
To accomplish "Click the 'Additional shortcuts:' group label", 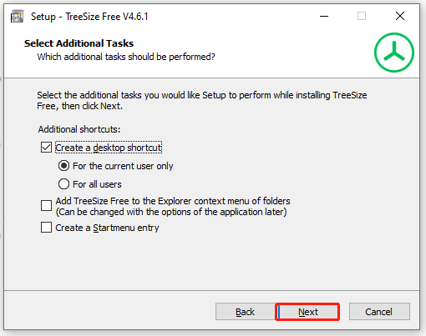I will pyautogui.click(x=79, y=129).
